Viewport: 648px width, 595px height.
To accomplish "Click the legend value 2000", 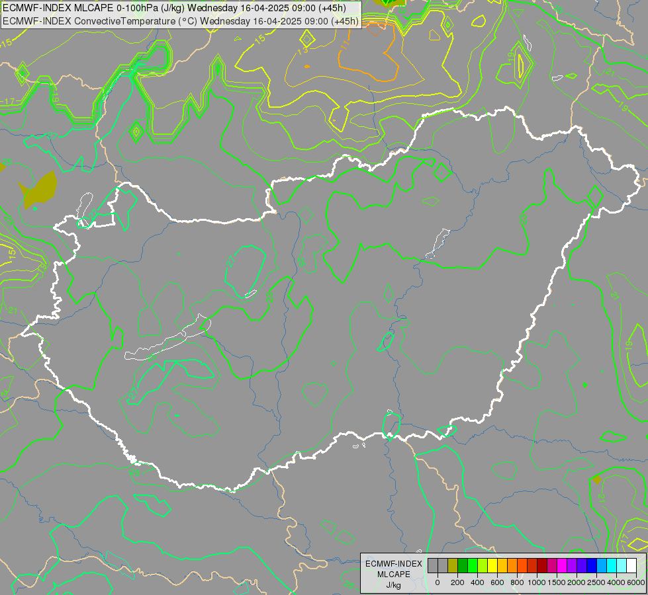I will (577, 582).
